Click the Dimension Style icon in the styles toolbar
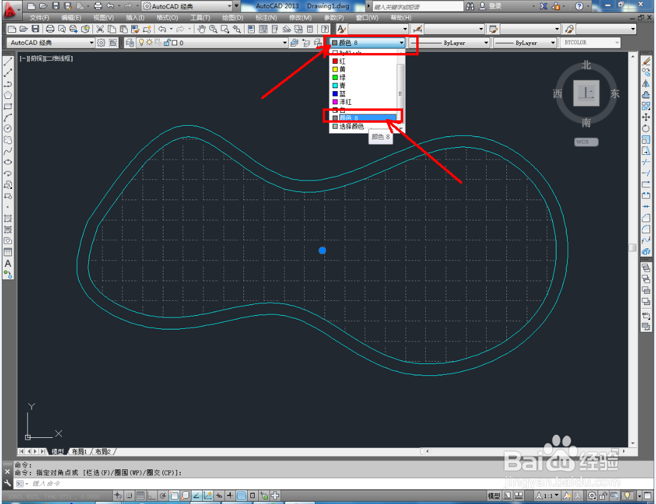656x504 pixels. pyautogui.click(x=417, y=29)
